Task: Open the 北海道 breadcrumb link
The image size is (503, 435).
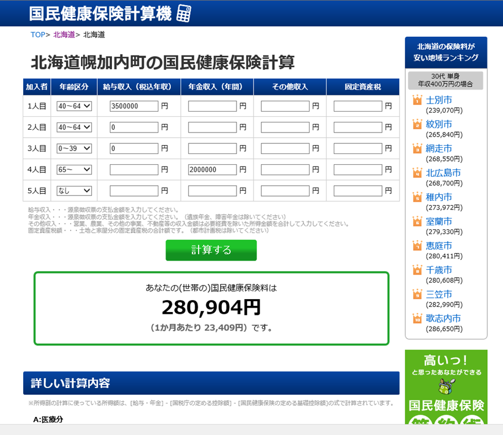Action: coord(64,35)
